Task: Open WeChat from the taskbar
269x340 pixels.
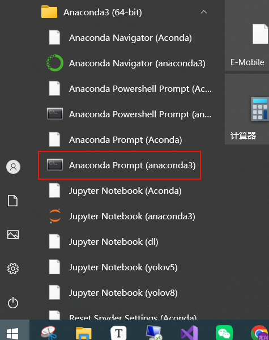Action: 224,333
